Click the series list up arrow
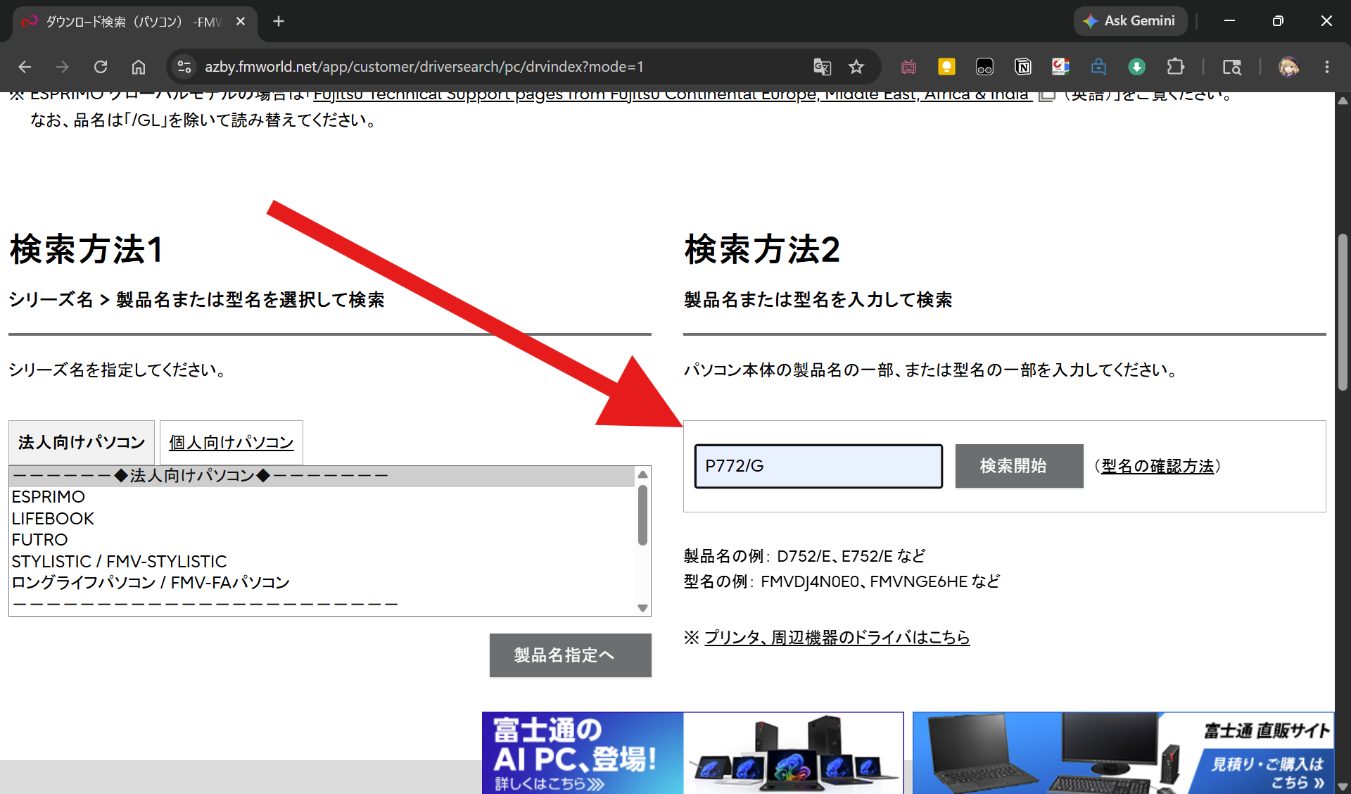The width and height of the screenshot is (1351, 794). (642, 474)
